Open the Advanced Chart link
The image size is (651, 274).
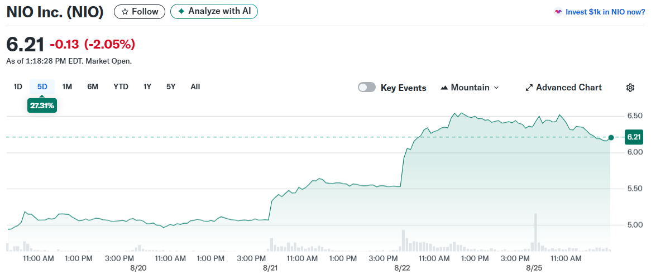563,88
